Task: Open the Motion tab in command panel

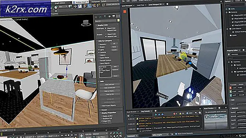Action: coord(109,16)
